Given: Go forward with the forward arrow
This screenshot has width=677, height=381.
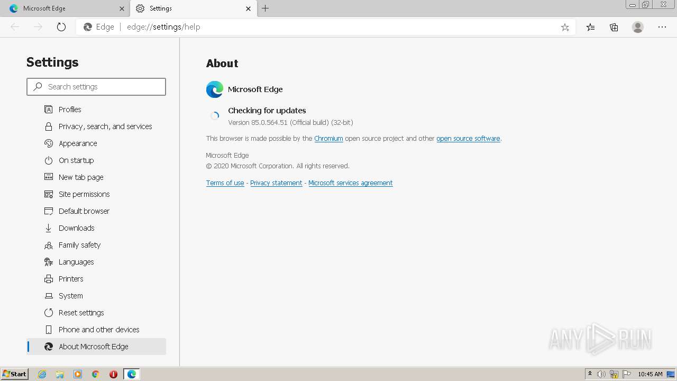Looking at the screenshot, I should point(38,27).
